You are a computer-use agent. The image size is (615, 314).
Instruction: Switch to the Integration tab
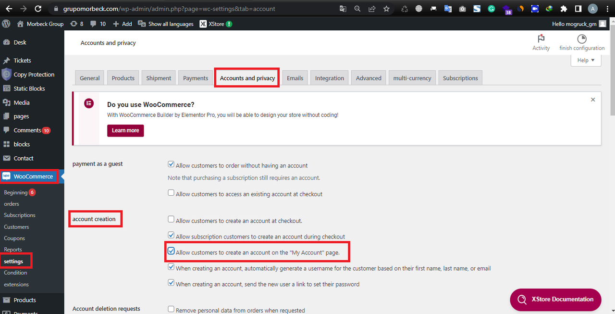[330, 78]
